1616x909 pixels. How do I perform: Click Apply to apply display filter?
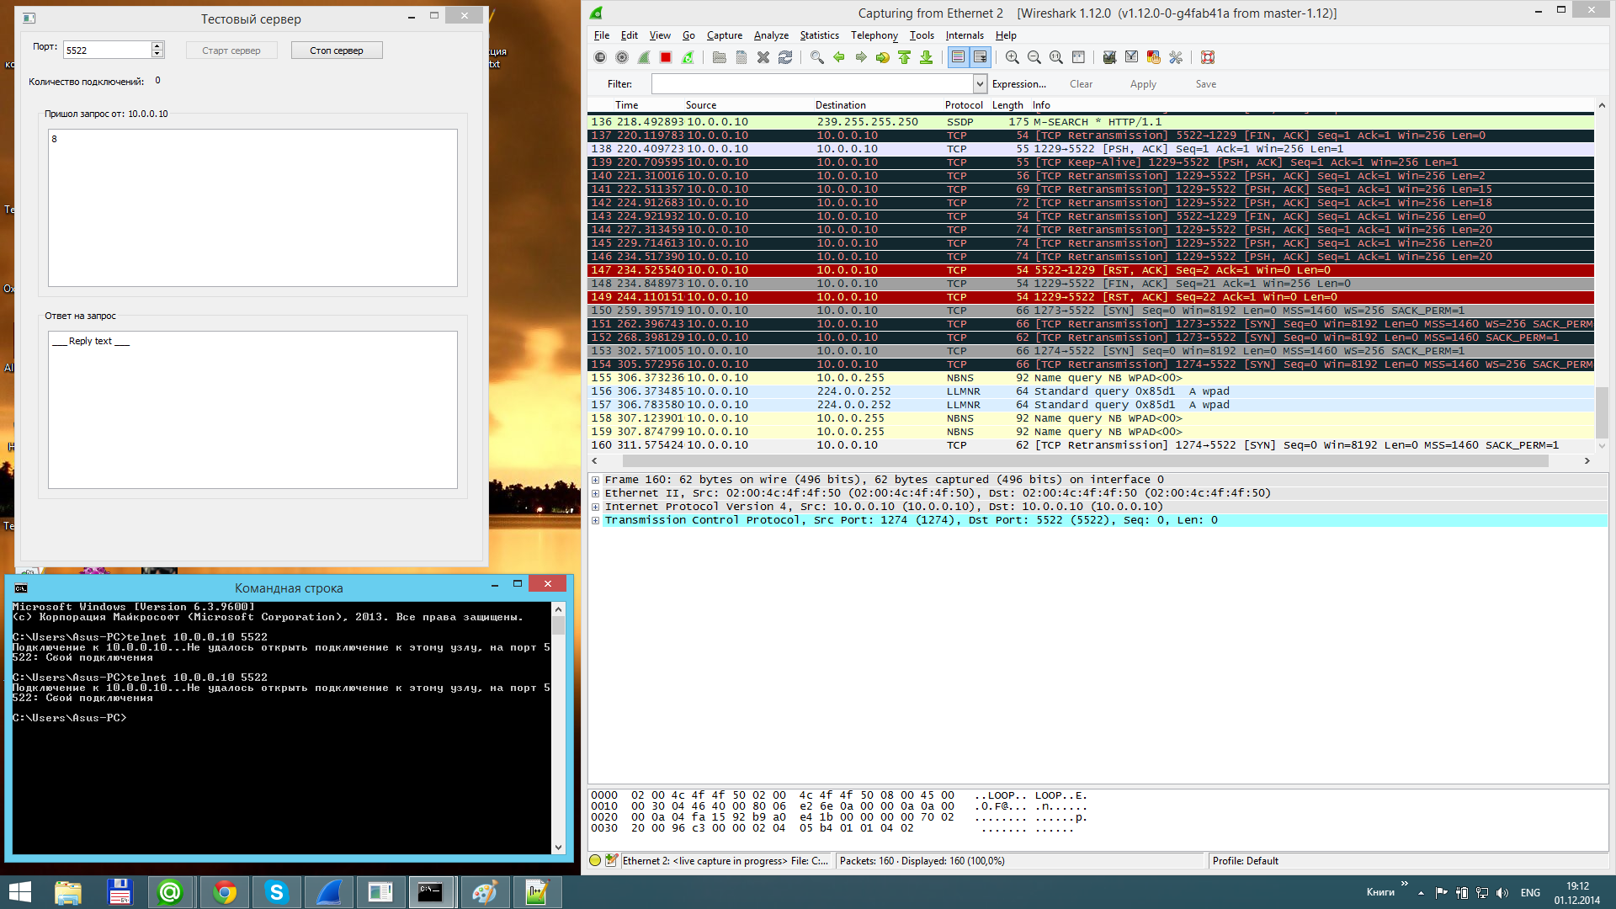(1143, 84)
